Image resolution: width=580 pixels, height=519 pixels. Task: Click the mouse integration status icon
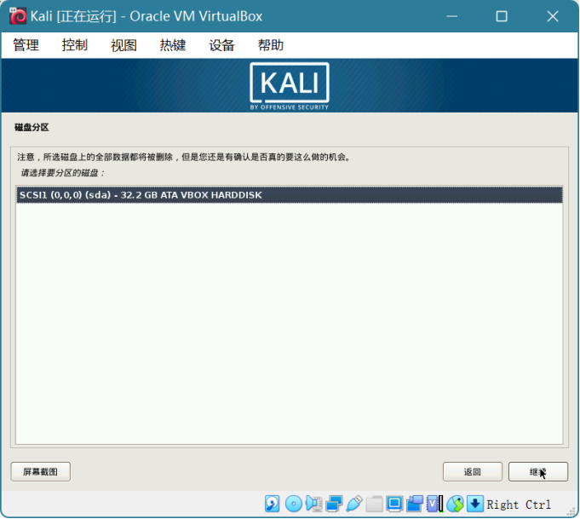(x=456, y=504)
